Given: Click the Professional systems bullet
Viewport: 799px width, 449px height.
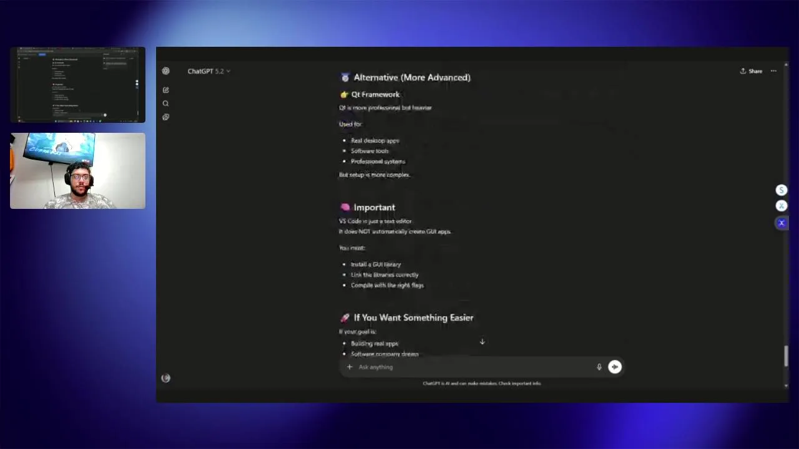Looking at the screenshot, I should 378,162.
